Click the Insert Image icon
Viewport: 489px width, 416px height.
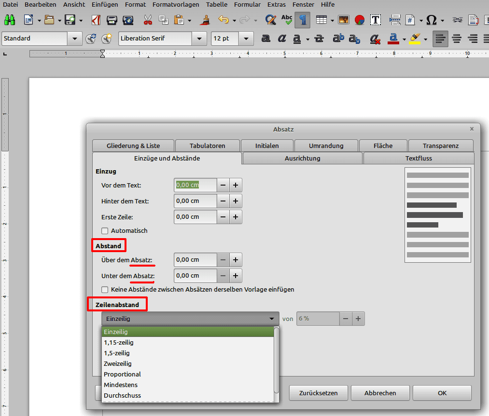pyautogui.click(x=344, y=20)
